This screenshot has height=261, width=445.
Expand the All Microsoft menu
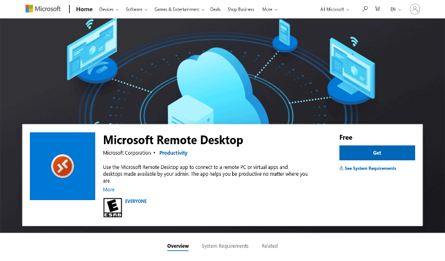(335, 9)
